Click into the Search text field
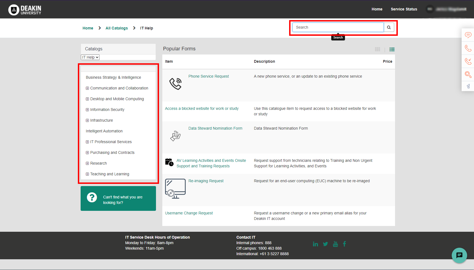Viewport: 474px width, 270px height. [x=338, y=27]
